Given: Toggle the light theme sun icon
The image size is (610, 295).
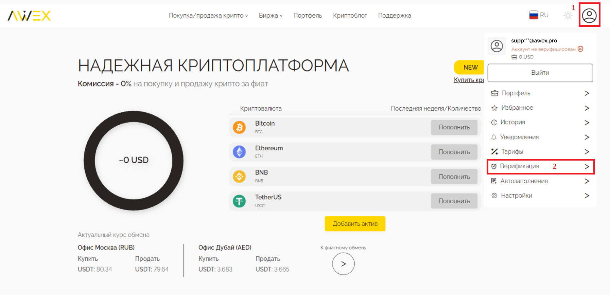Looking at the screenshot, I should click(568, 16).
